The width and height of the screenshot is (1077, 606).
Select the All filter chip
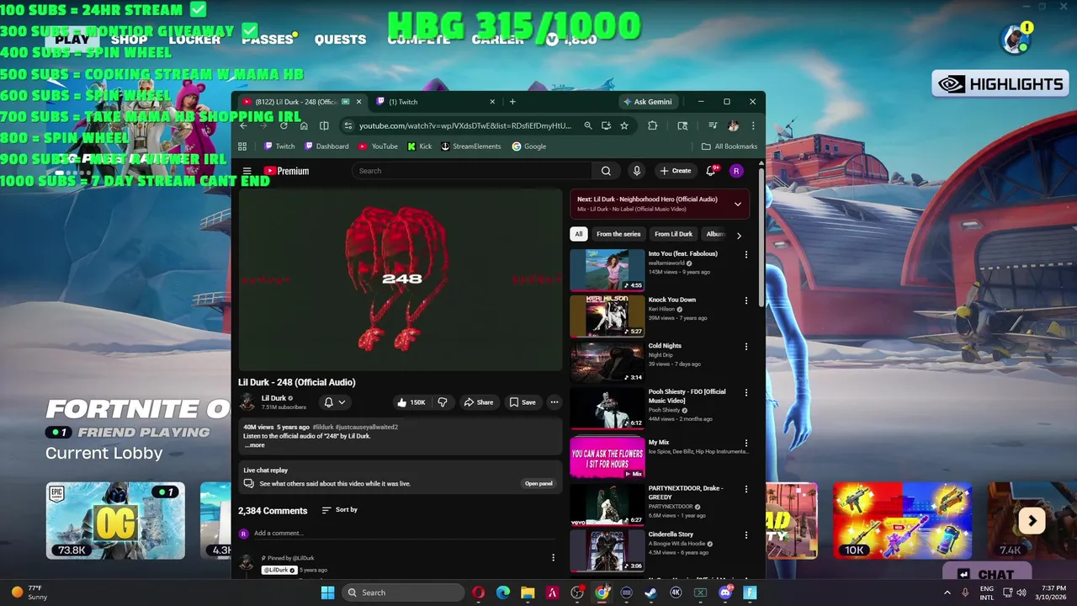(x=578, y=235)
